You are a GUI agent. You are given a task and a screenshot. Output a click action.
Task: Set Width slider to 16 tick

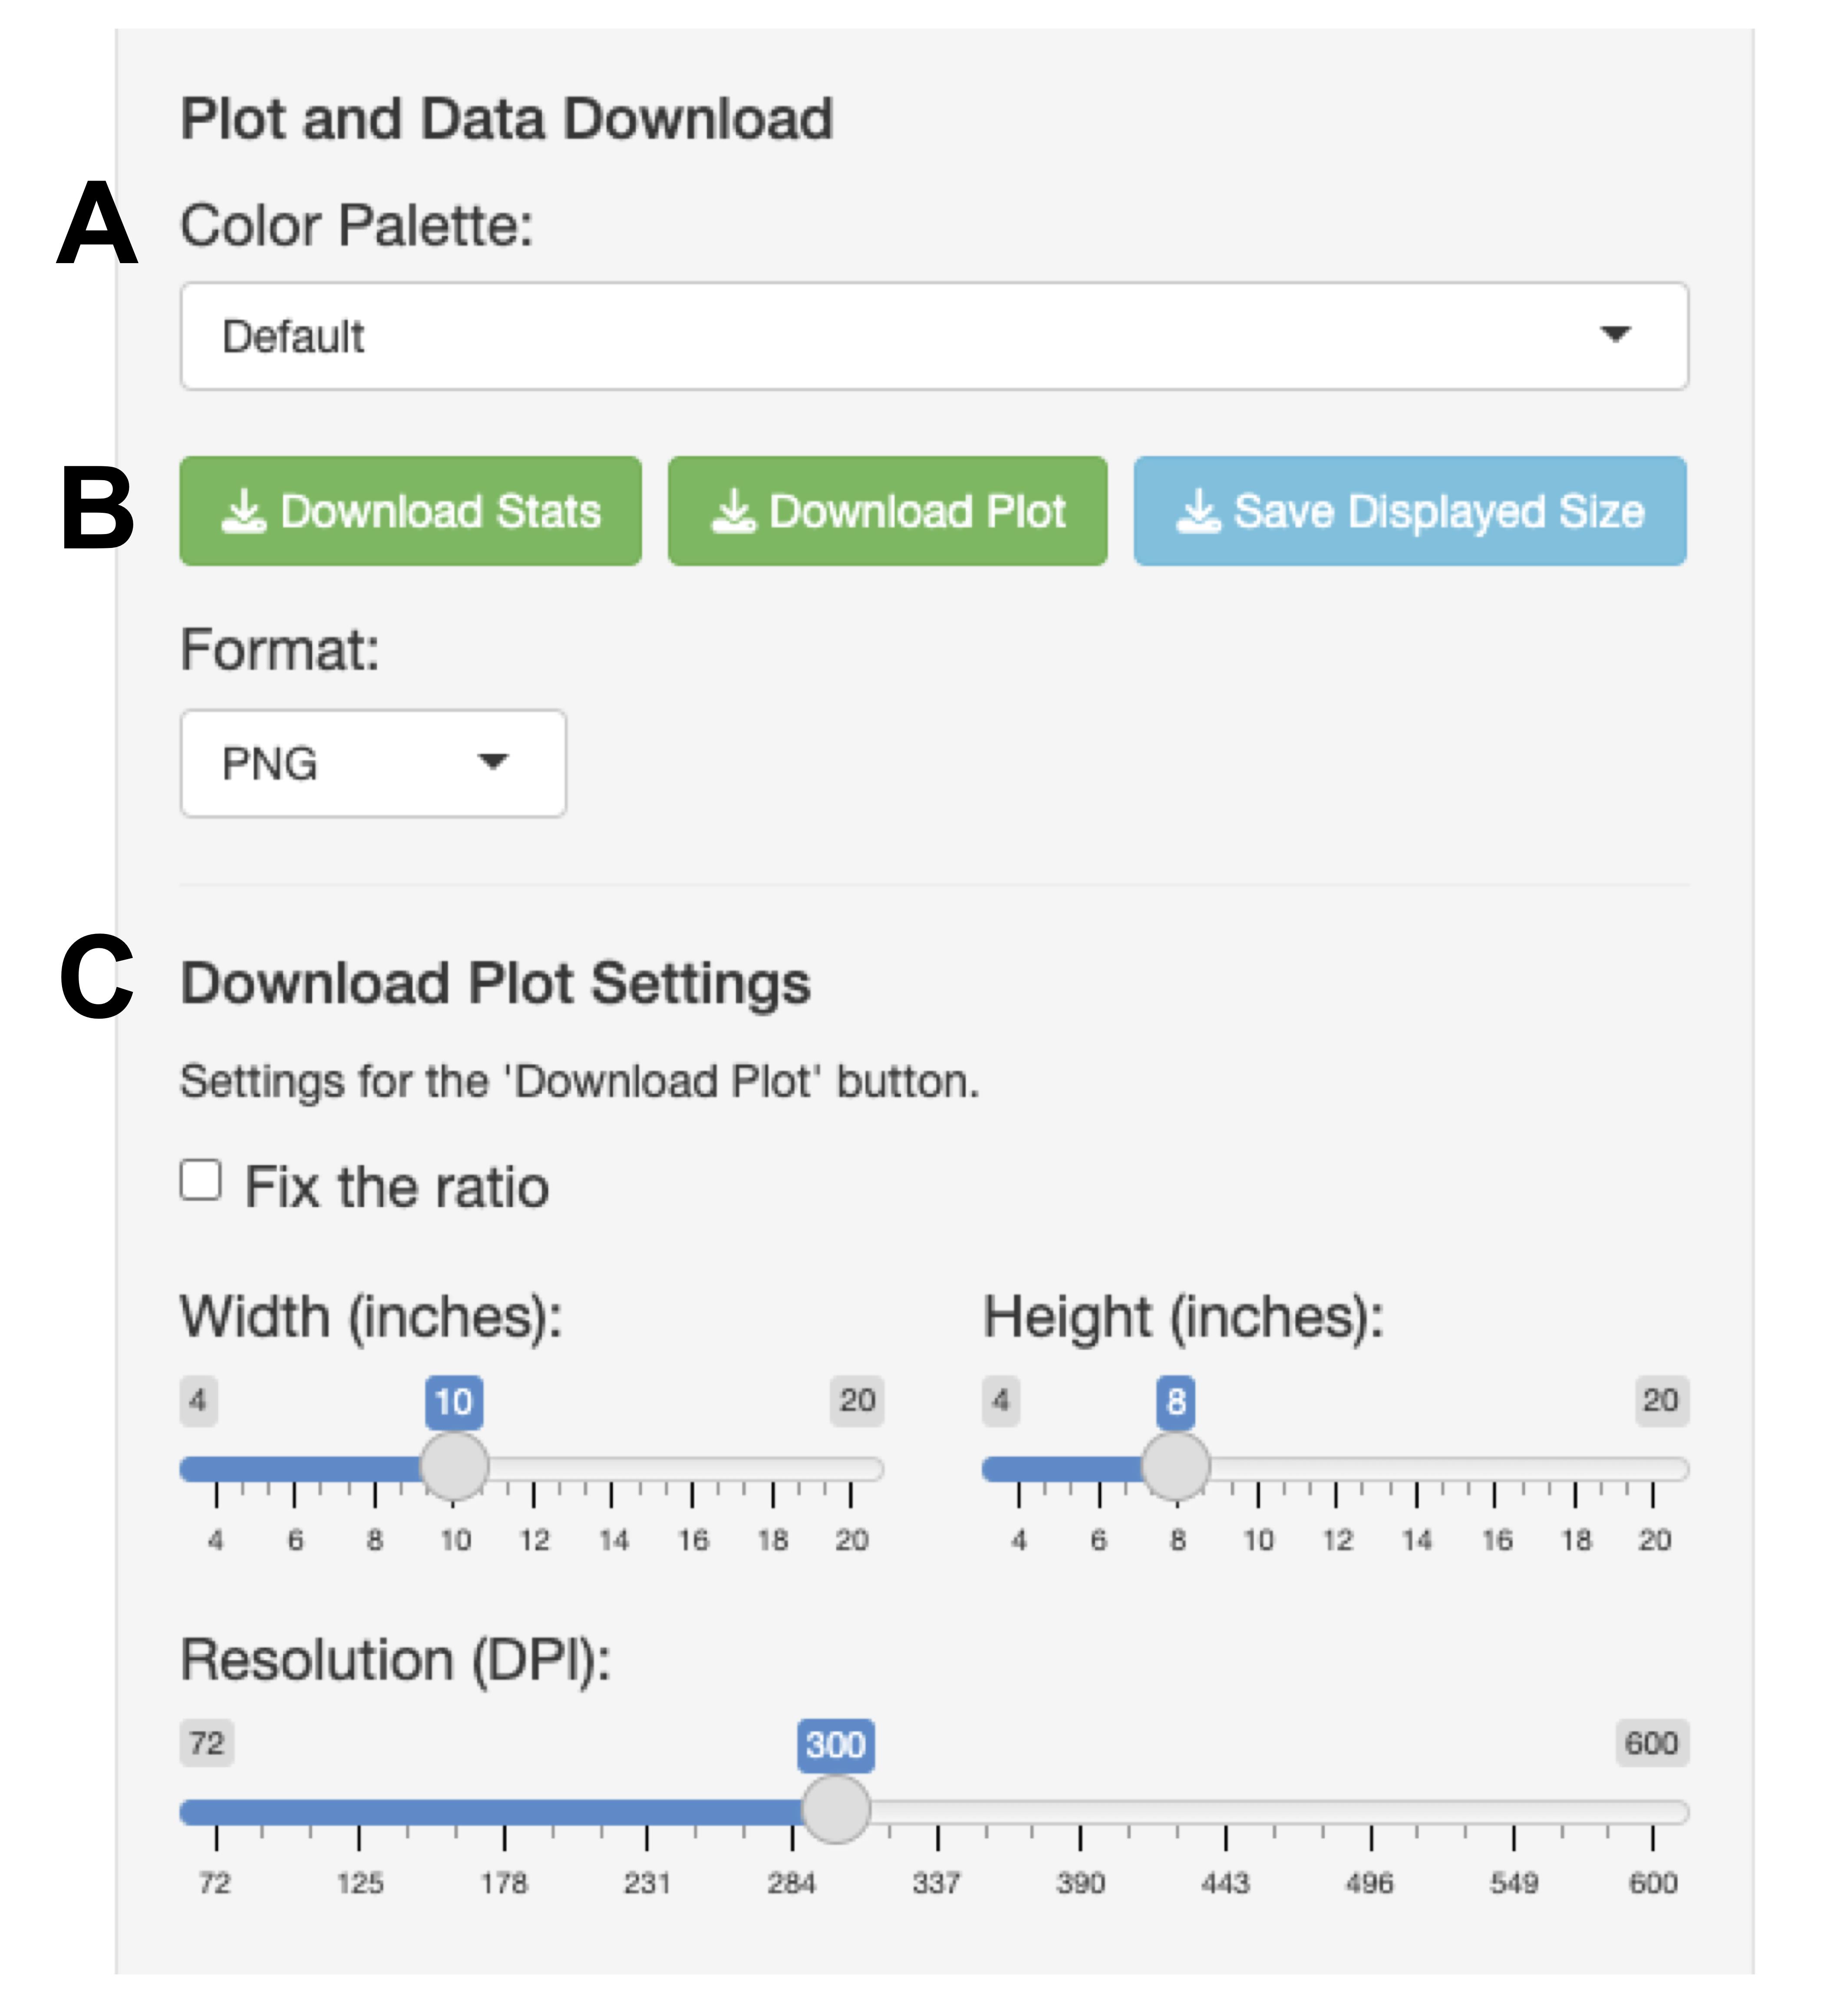[x=692, y=1468]
